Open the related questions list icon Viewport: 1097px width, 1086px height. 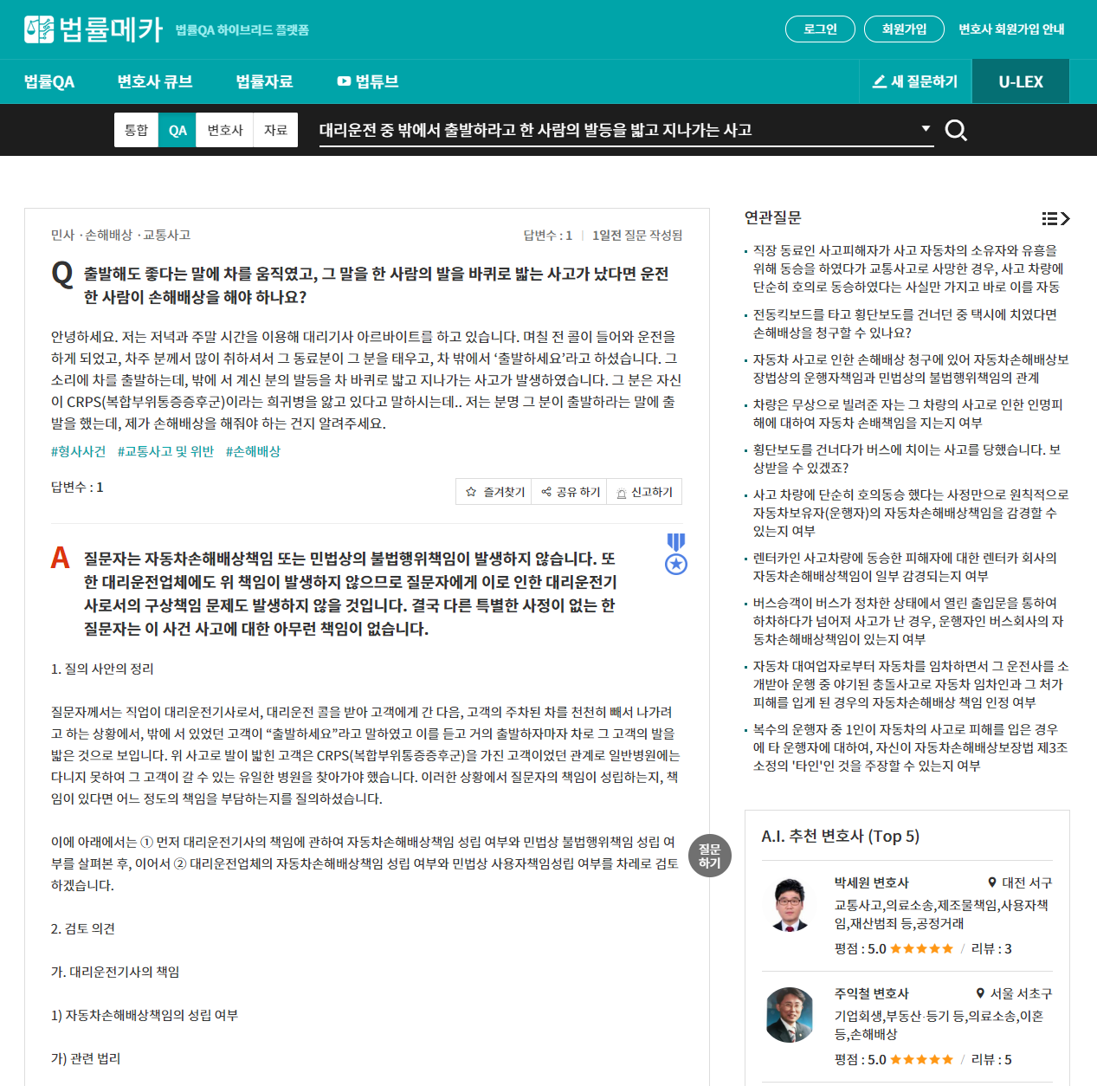[1055, 218]
